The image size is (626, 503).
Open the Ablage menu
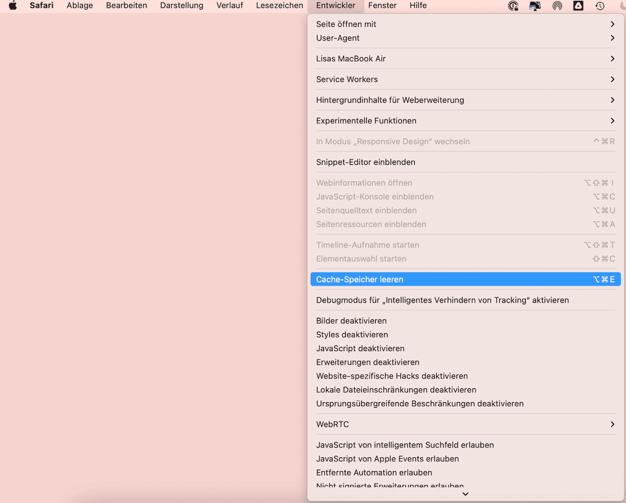(80, 6)
